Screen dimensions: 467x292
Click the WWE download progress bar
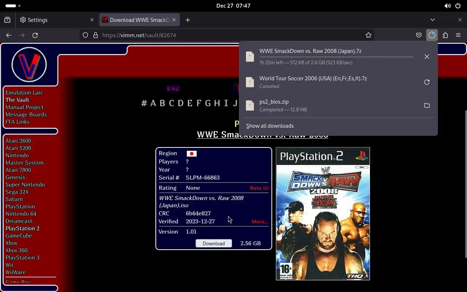[x=336, y=57]
